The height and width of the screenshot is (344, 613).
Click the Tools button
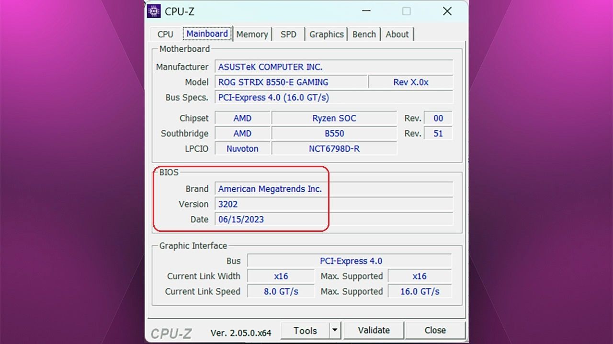(x=305, y=330)
